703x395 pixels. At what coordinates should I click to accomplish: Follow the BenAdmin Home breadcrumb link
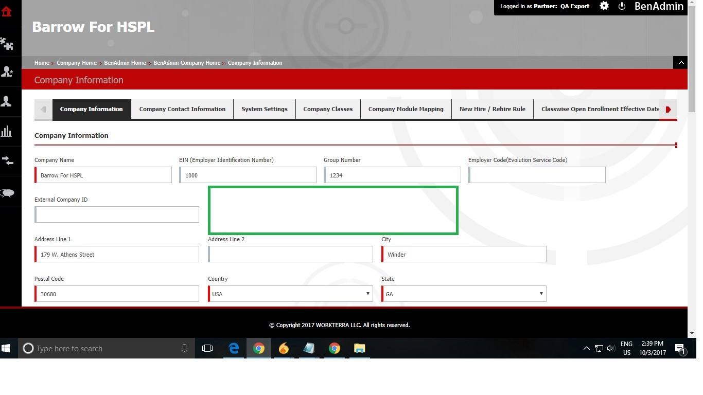click(x=125, y=63)
